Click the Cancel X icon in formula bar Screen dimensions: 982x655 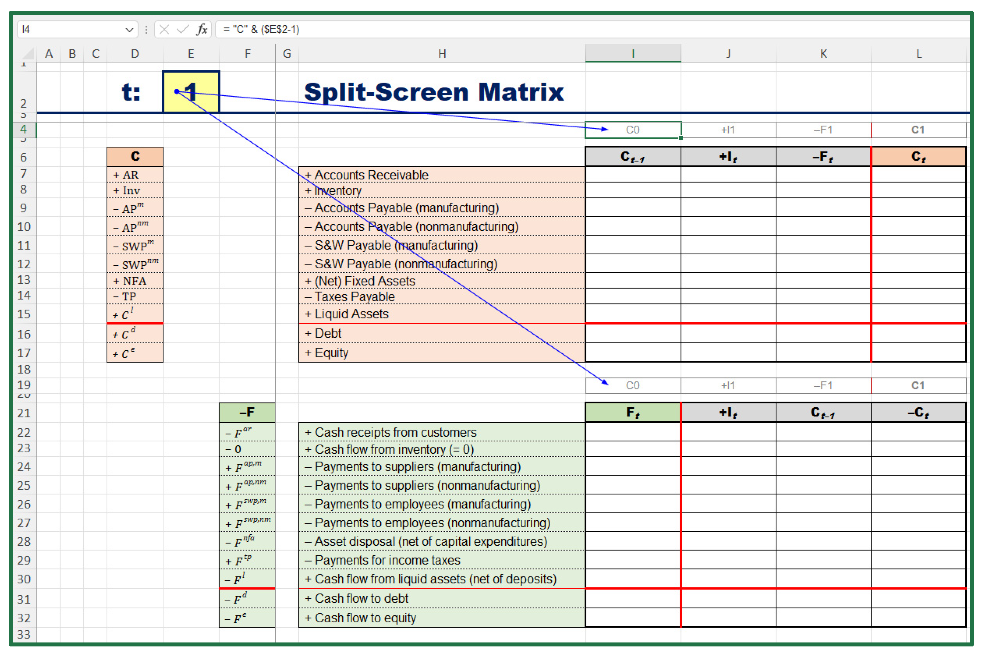coord(164,29)
